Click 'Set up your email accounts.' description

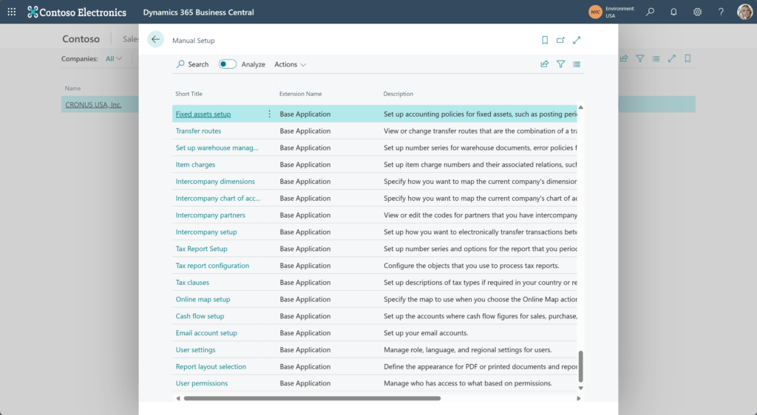426,334
